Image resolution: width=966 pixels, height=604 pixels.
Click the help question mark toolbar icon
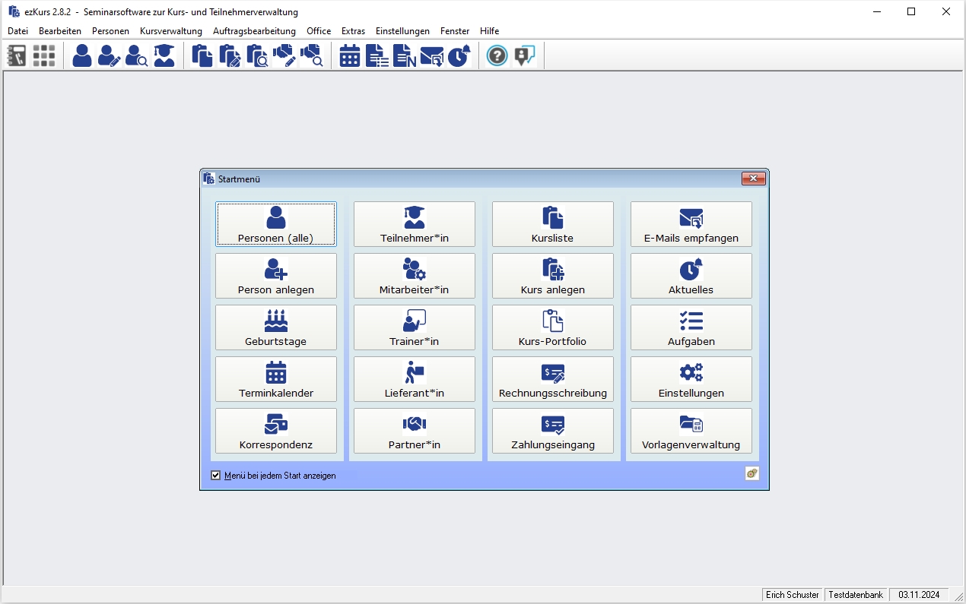pyautogui.click(x=497, y=55)
